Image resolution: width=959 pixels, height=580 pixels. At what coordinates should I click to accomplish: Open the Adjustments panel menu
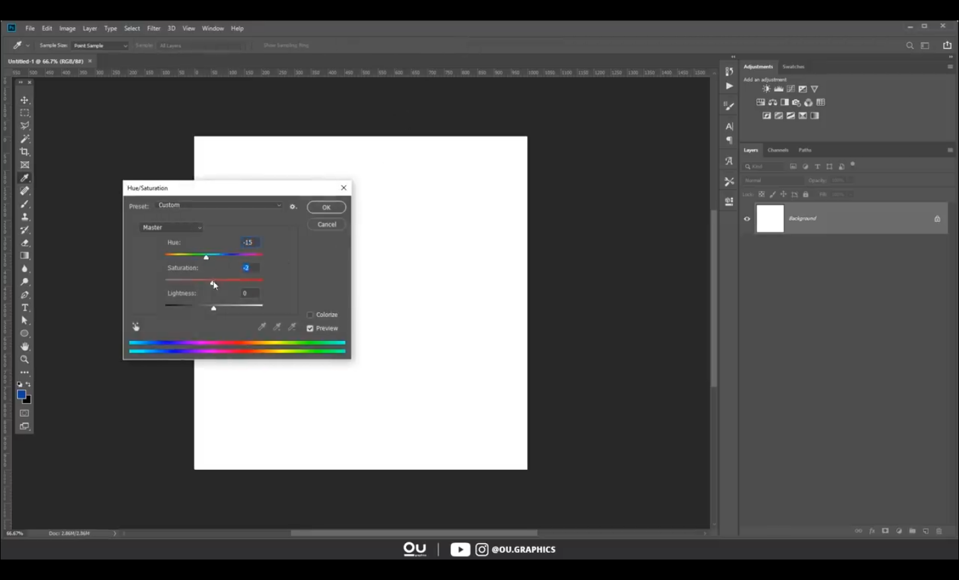pos(950,67)
